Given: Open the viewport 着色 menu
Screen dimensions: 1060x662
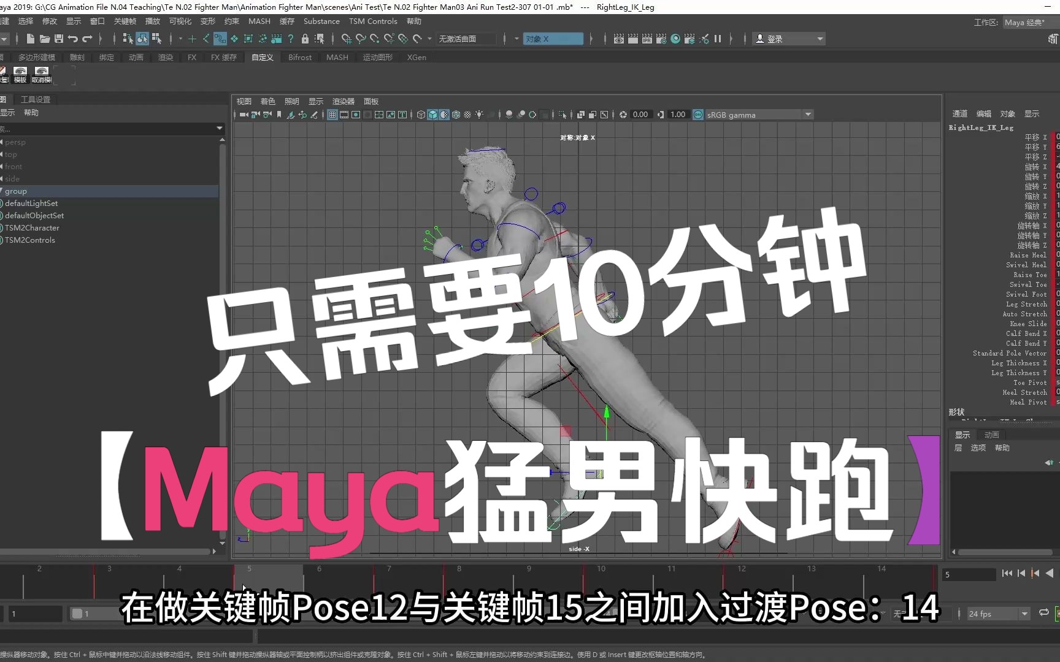Looking at the screenshot, I should pos(268,101).
